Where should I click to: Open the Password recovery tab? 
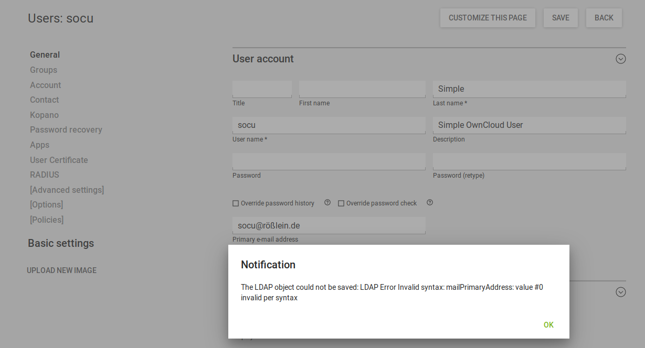66,129
